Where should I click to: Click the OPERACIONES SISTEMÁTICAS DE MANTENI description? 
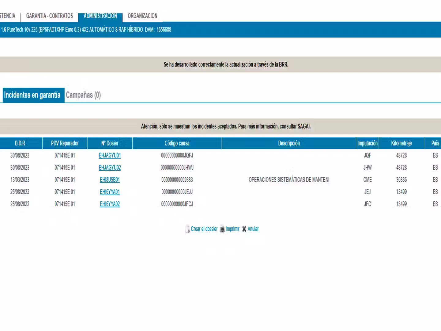tap(289, 180)
